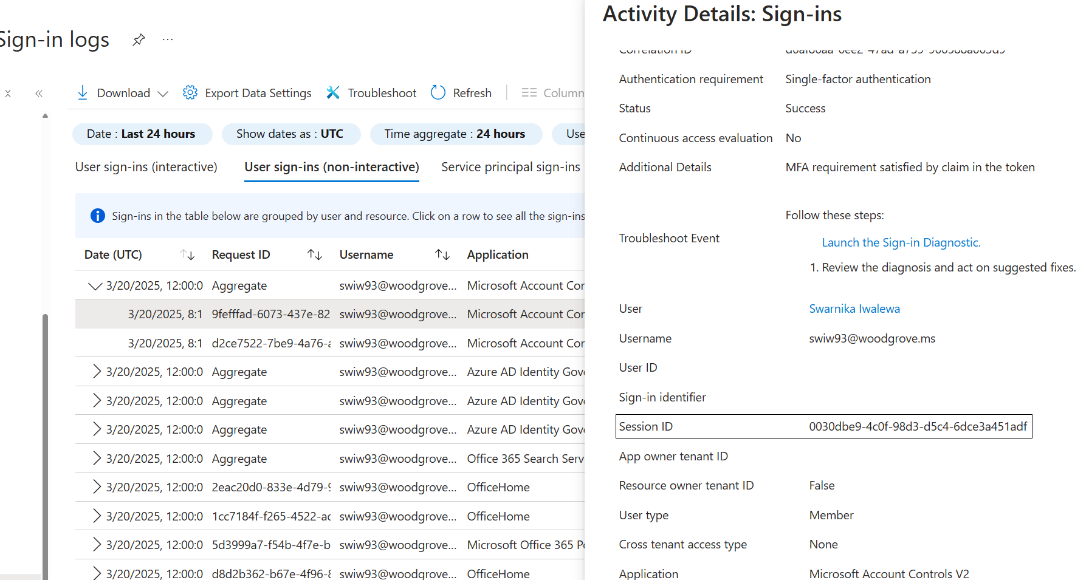Open user profile Swarnika Iwalewa
Image resolution: width=1089 pixels, height=580 pixels.
click(854, 309)
